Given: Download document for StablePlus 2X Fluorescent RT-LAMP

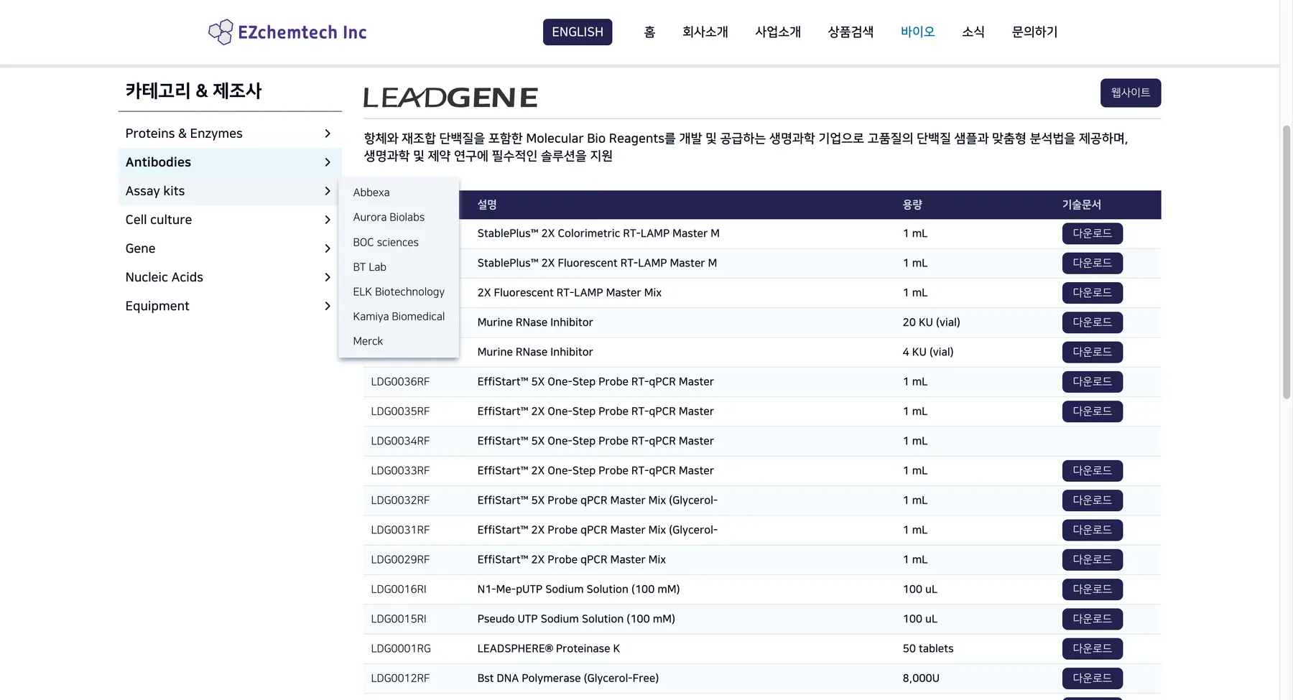Looking at the screenshot, I should coord(1092,263).
